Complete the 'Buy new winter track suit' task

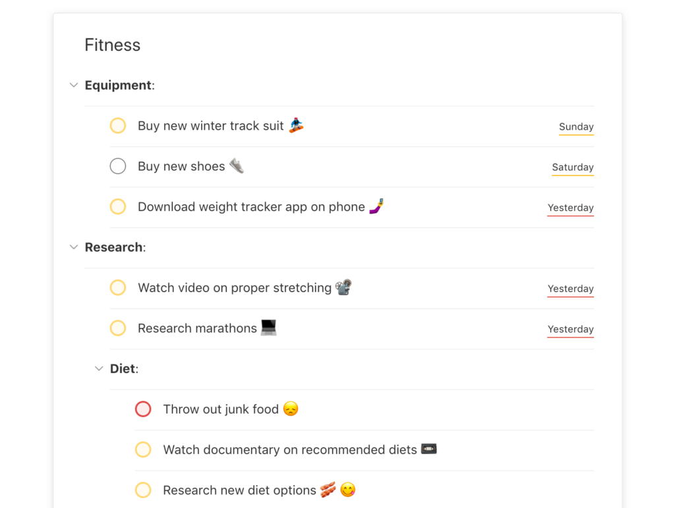click(x=118, y=126)
